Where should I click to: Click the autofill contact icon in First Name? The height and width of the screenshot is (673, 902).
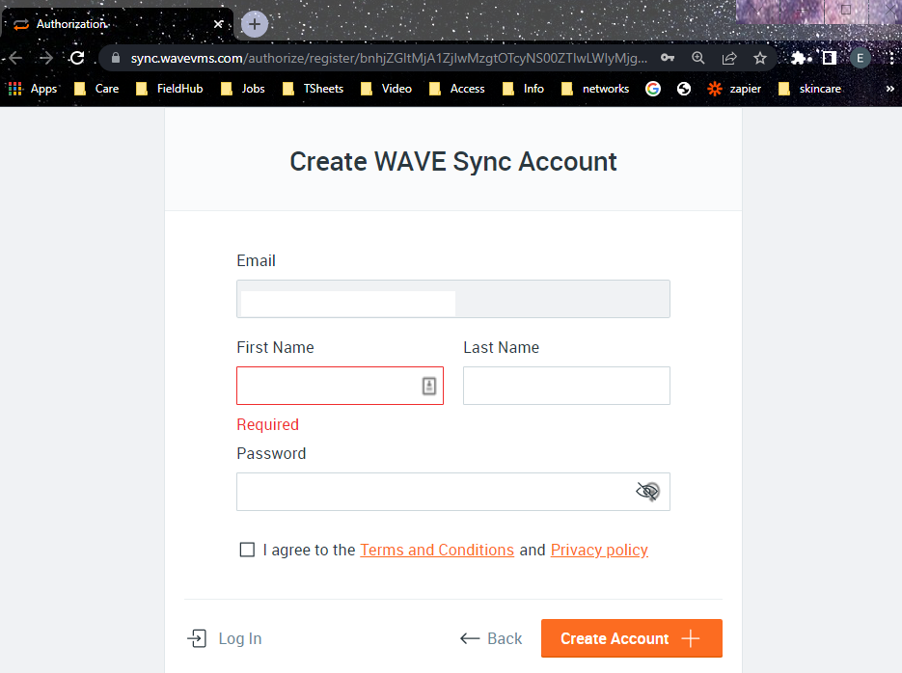[x=429, y=386]
